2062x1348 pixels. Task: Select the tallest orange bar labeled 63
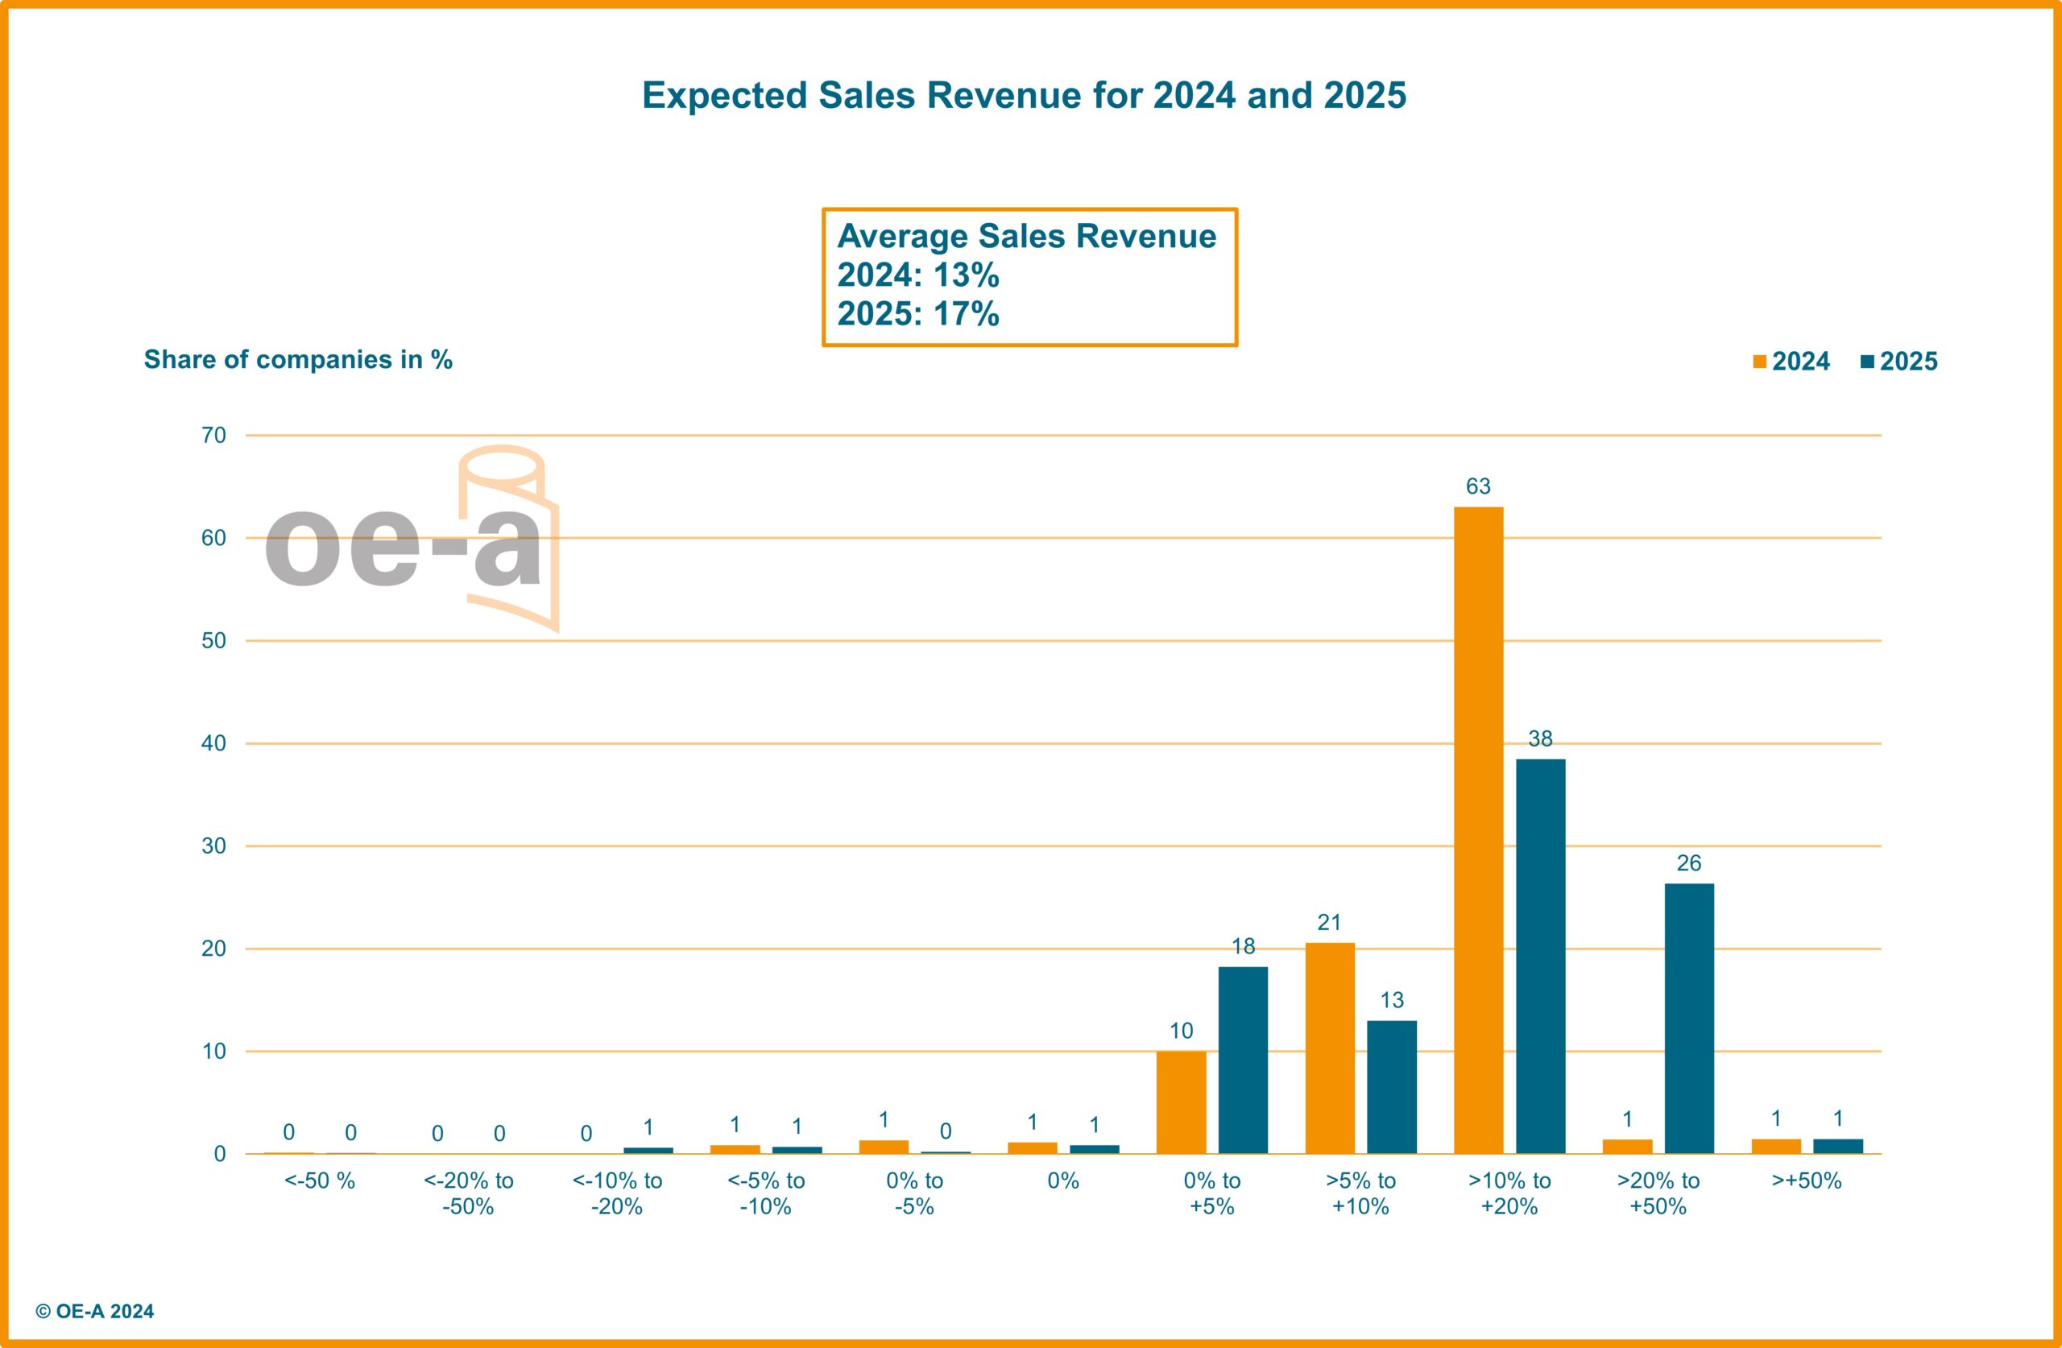point(1478,829)
